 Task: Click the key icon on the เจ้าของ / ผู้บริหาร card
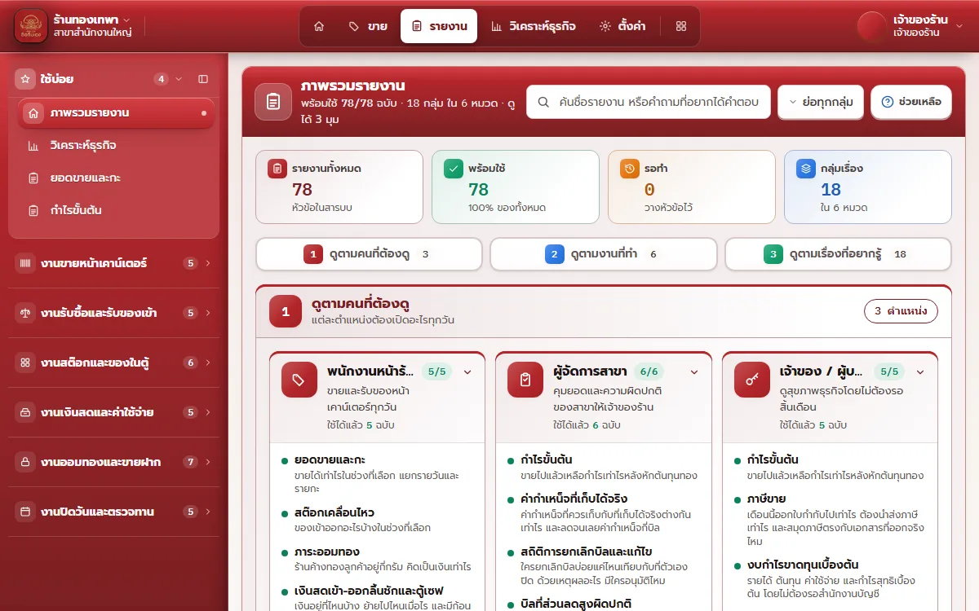tap(751, 380)
